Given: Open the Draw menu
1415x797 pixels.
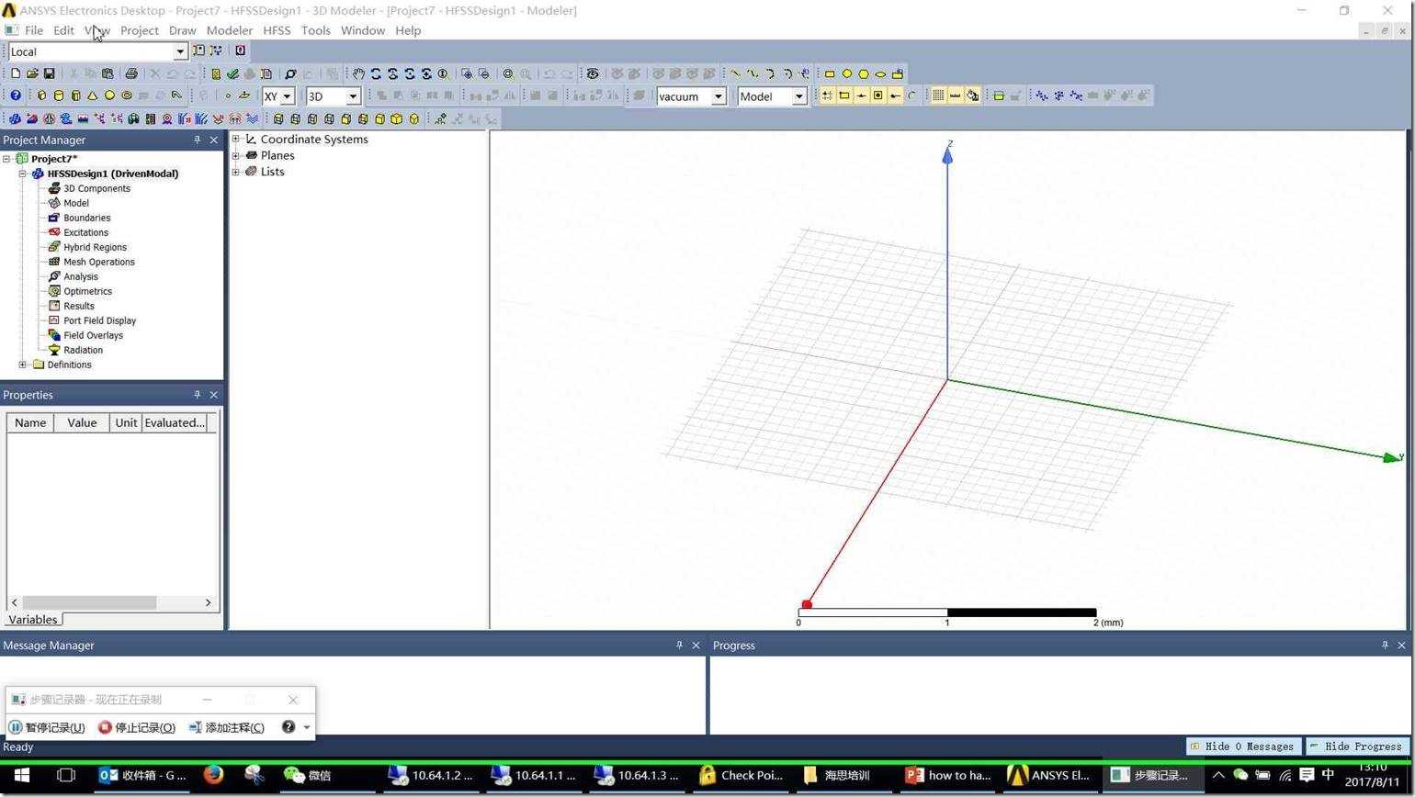Looking at the screenshot, I should [182, 30].
